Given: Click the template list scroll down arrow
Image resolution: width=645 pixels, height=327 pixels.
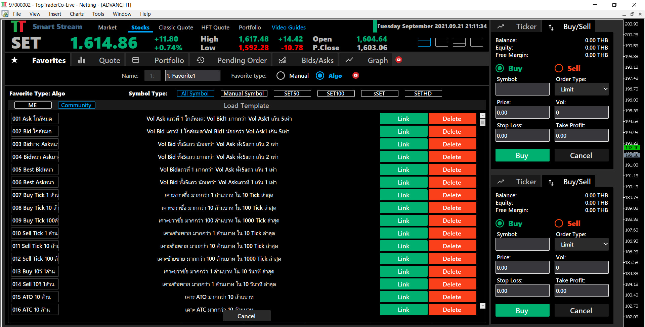Looking at the screenshot, I should click(483, 306).
